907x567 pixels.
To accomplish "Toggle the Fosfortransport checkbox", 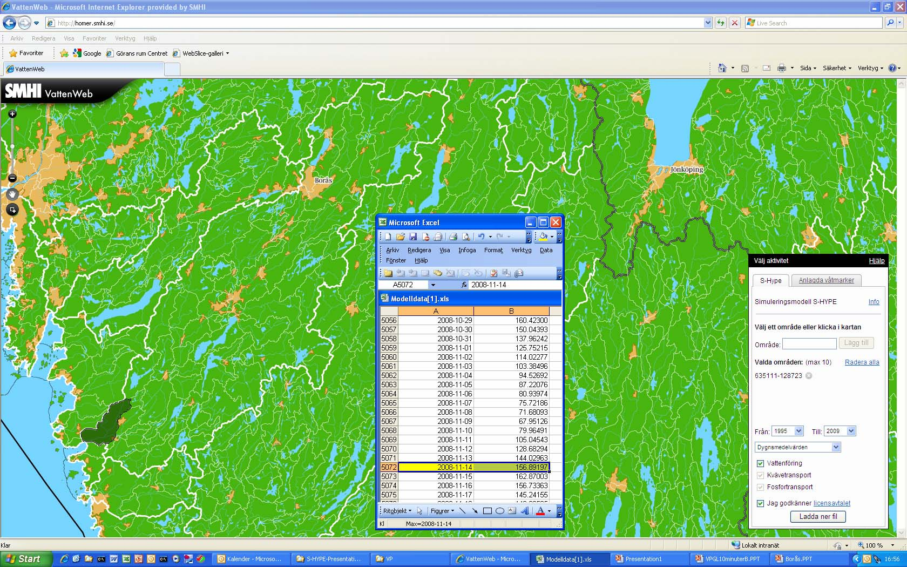I will (x=760, y=487).
